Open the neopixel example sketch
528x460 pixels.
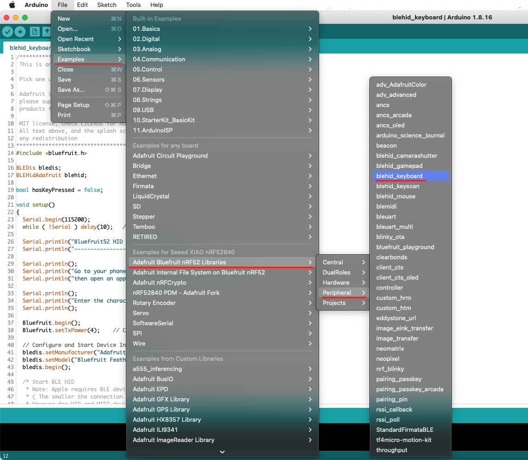410,358
